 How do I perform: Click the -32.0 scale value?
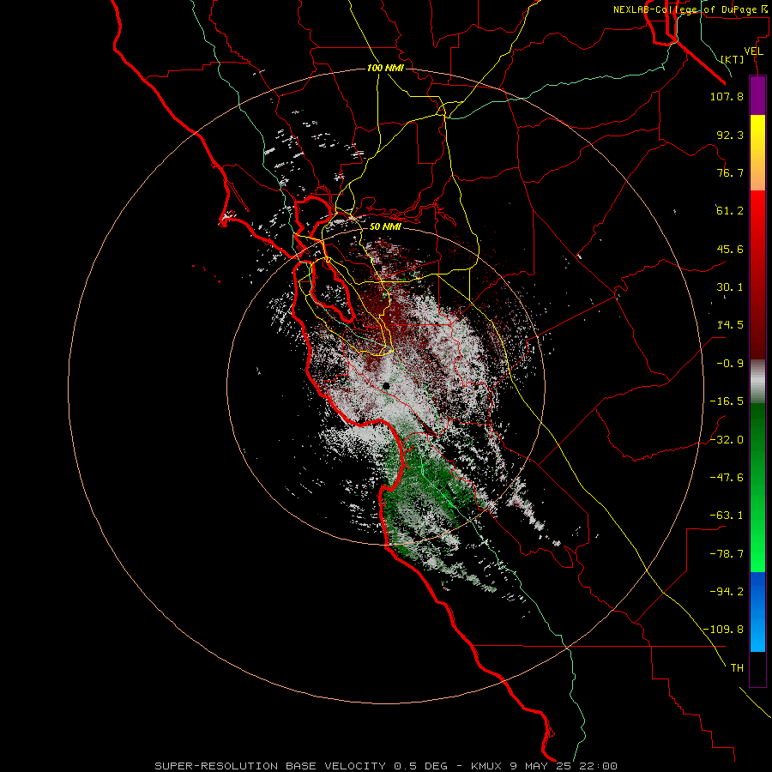point(727,440)
